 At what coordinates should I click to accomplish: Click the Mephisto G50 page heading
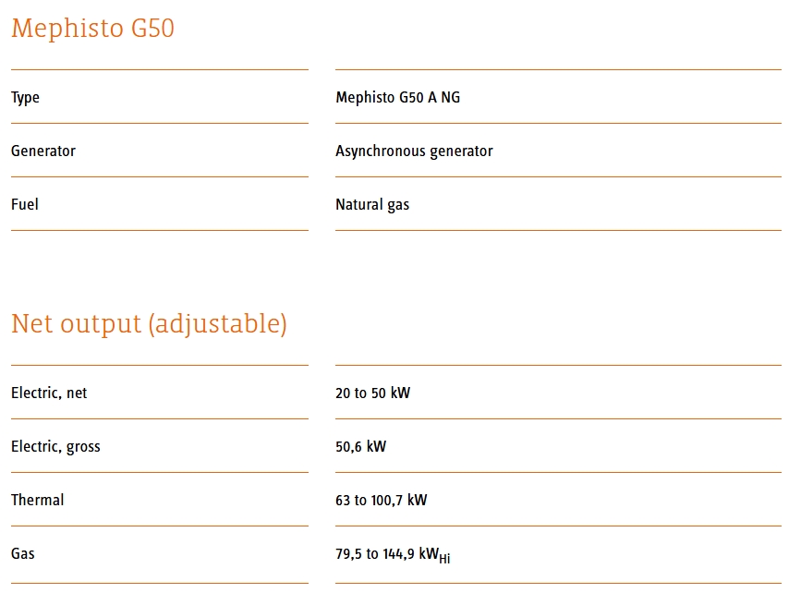tap(92, 29)
